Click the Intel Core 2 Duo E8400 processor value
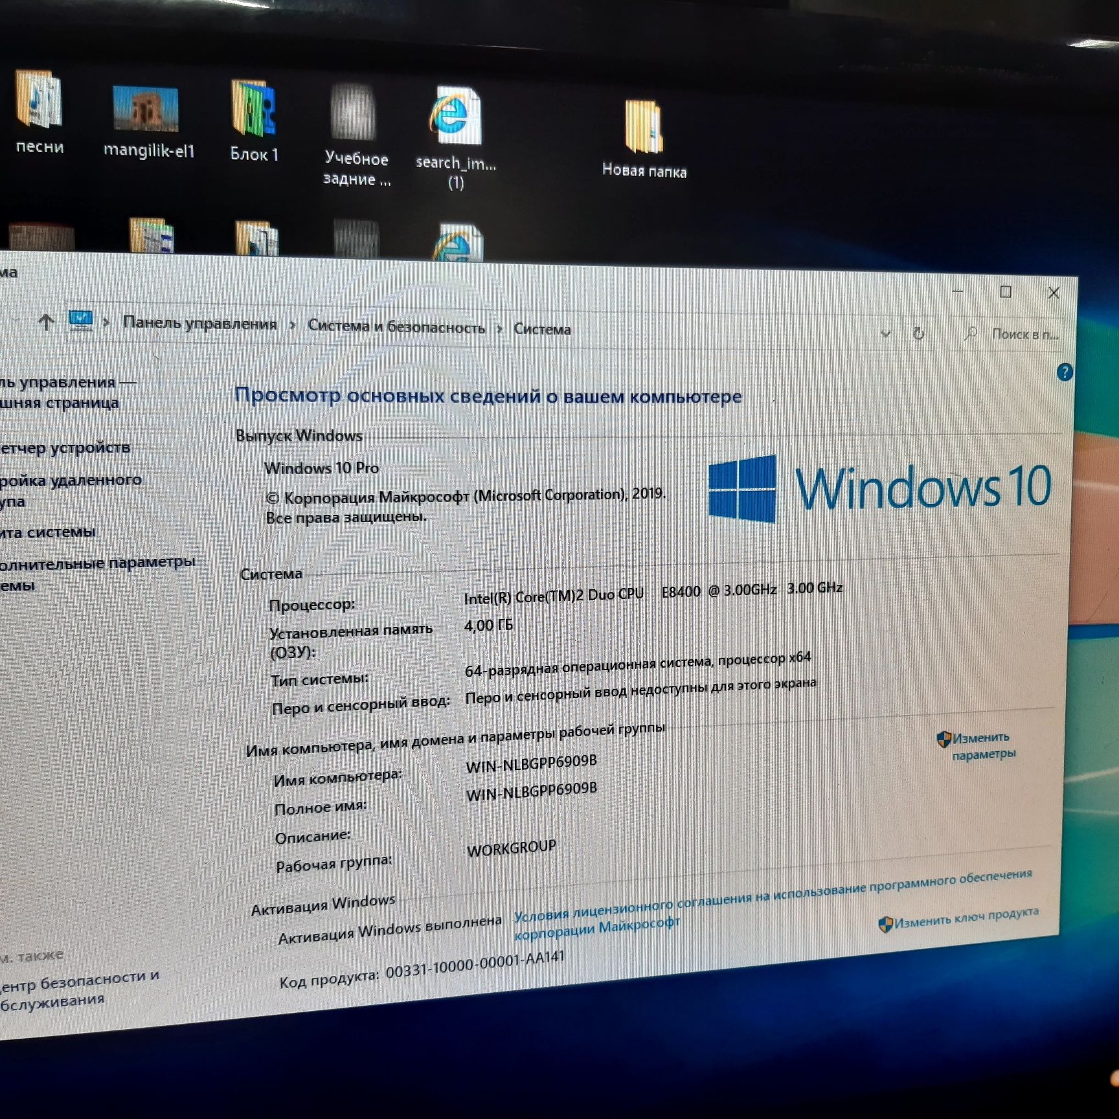The width and height of the screenshot is (1119, 1119). pyautogui.click(x=653, y=593)
